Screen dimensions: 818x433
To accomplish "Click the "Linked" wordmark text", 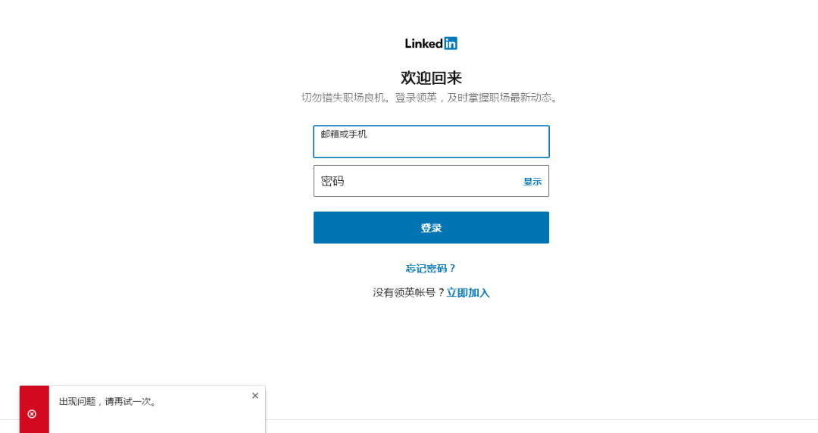I will pyautogui.click(x=423, y=44).
